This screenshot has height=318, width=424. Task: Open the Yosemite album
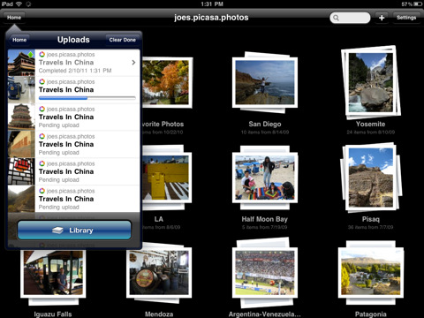pyautogui.click(x=371, y=83)
